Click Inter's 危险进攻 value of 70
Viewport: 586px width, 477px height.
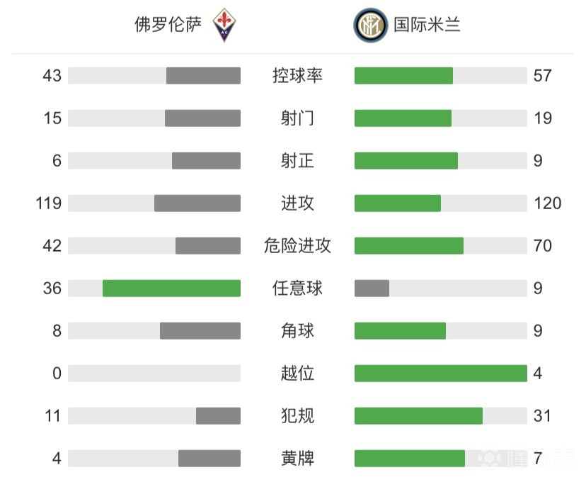(543, 246)
